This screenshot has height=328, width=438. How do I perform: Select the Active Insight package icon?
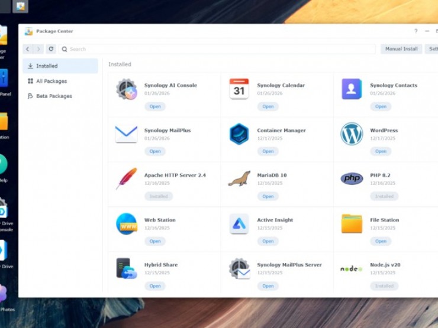[239, 224]
